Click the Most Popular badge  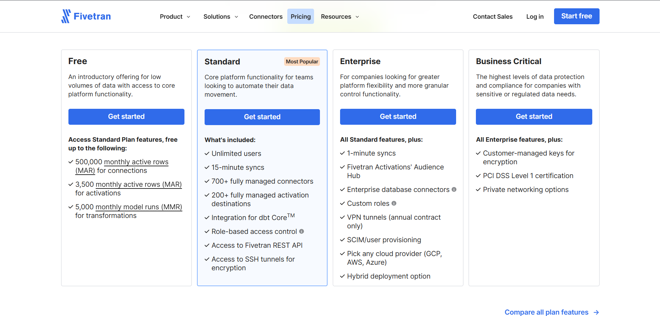tap(302, 62)
